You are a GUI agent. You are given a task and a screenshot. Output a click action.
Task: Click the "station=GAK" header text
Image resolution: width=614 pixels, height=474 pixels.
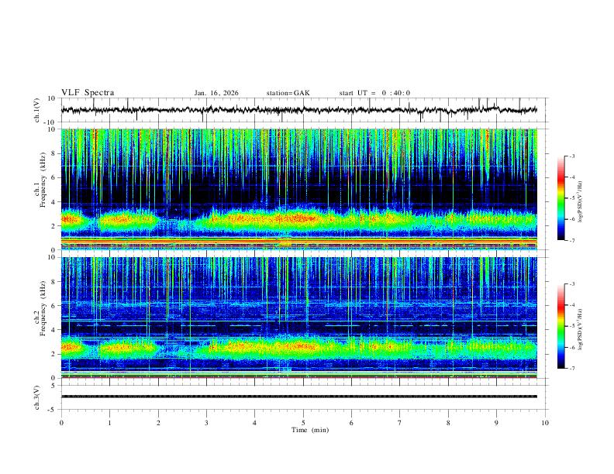288,93
